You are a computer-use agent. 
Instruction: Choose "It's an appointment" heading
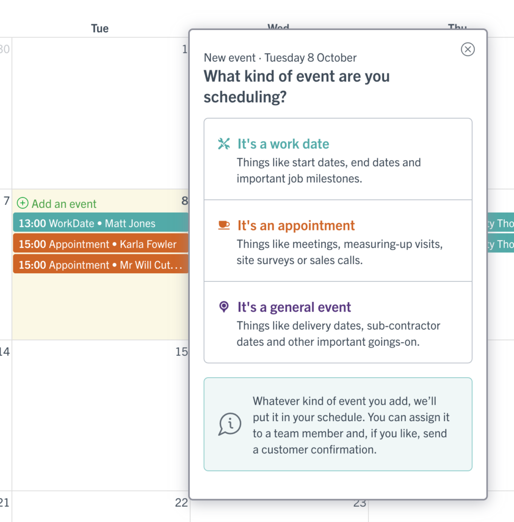(296, 225)
